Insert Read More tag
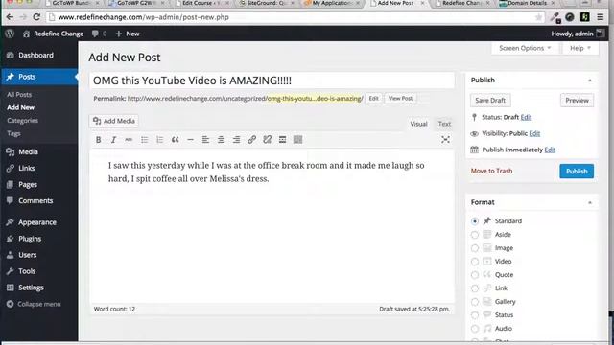The image size is (614, 345). [282, 140]
